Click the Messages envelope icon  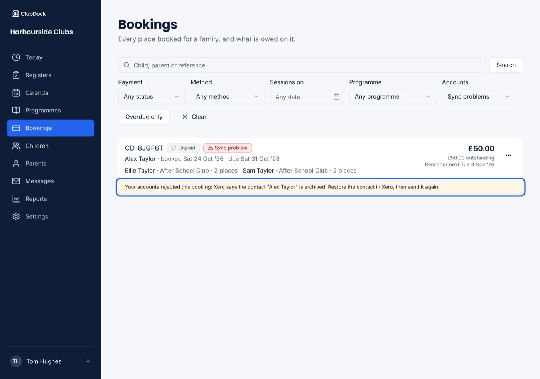[16, 181]
